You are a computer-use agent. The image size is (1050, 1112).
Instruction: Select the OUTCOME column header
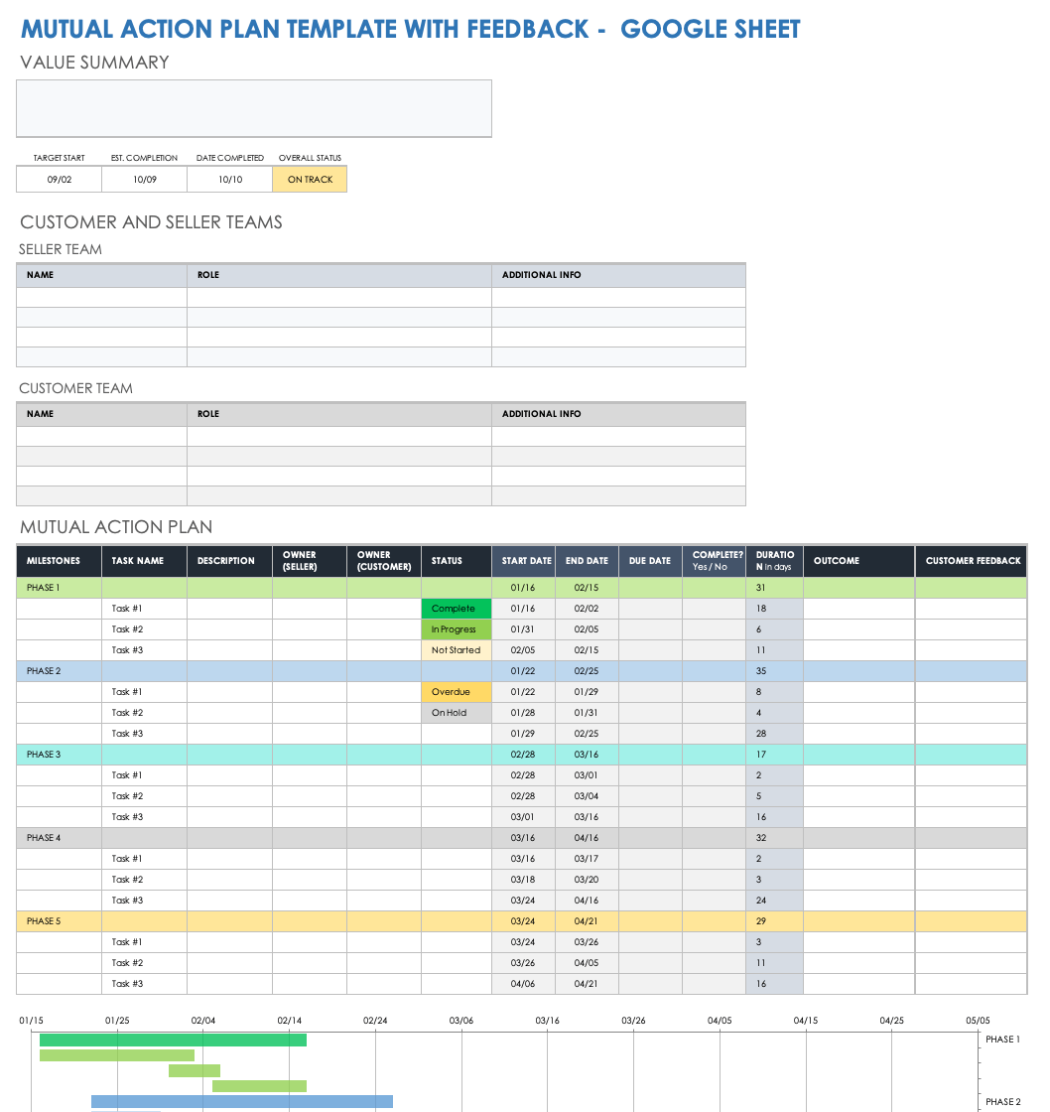tap(858, 561)
